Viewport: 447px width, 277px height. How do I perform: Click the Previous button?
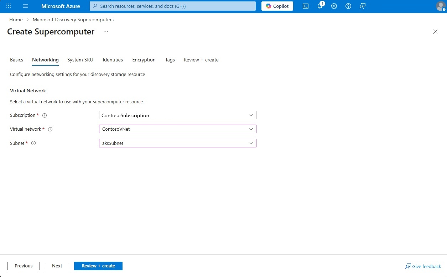[24, 266]
